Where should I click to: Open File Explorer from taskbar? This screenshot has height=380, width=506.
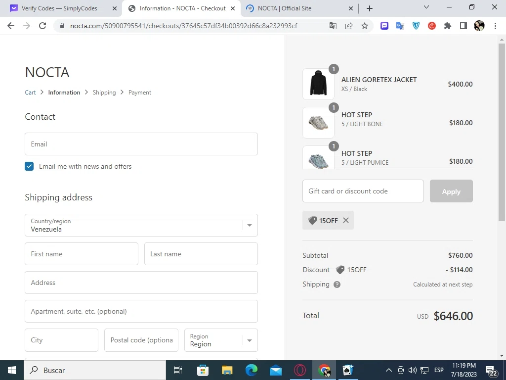coord(227,370)
